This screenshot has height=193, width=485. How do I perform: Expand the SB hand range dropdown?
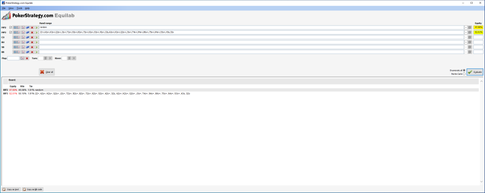[x=466, y=47]
